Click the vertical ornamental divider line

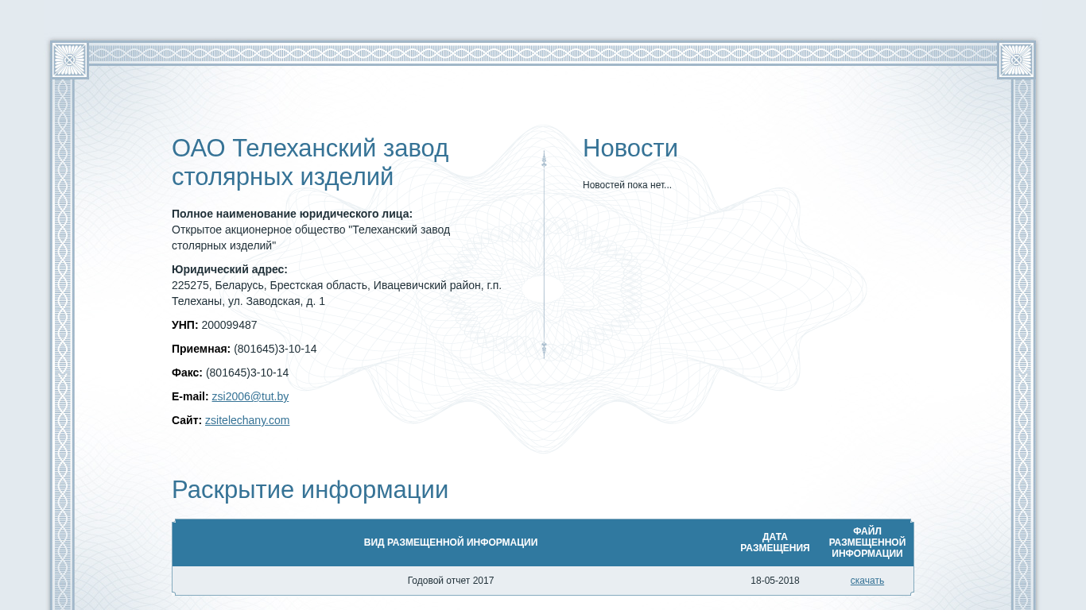click(544, 254)
